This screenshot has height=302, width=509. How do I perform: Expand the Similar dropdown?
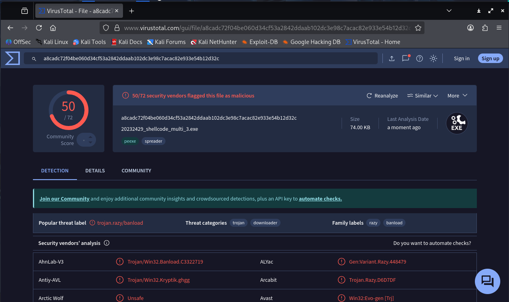click(x=423, y=96)
